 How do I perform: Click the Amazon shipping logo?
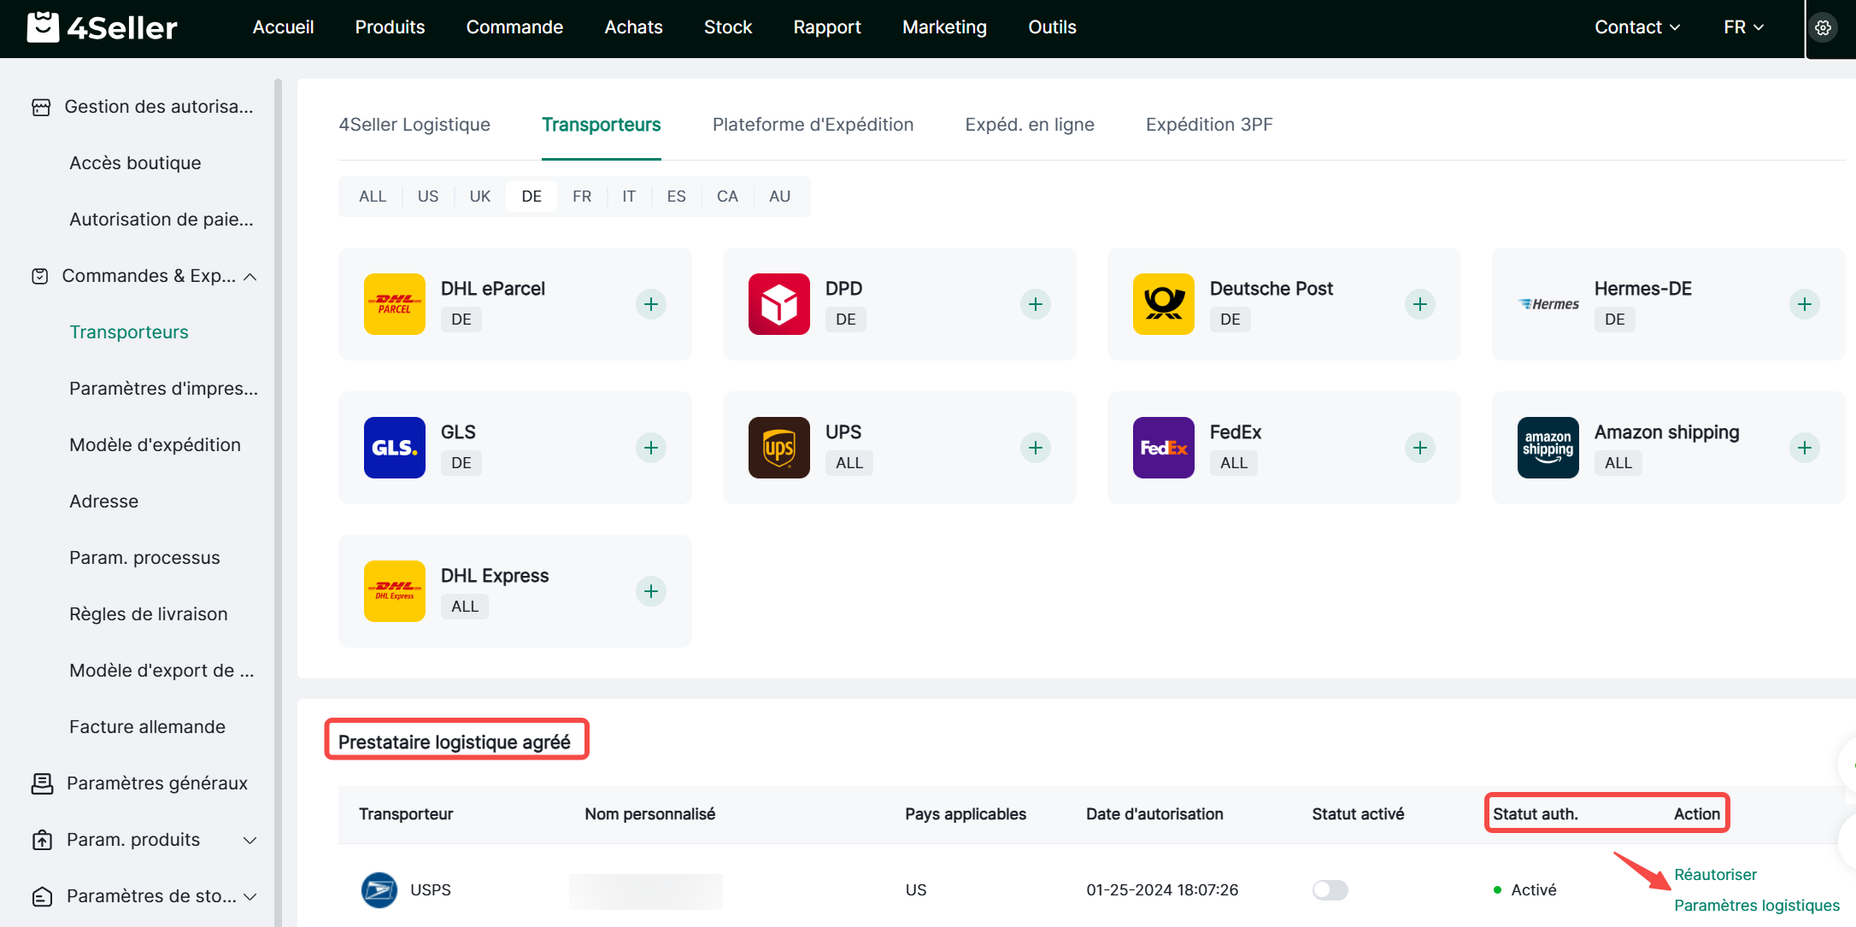tap(1548, 448)
